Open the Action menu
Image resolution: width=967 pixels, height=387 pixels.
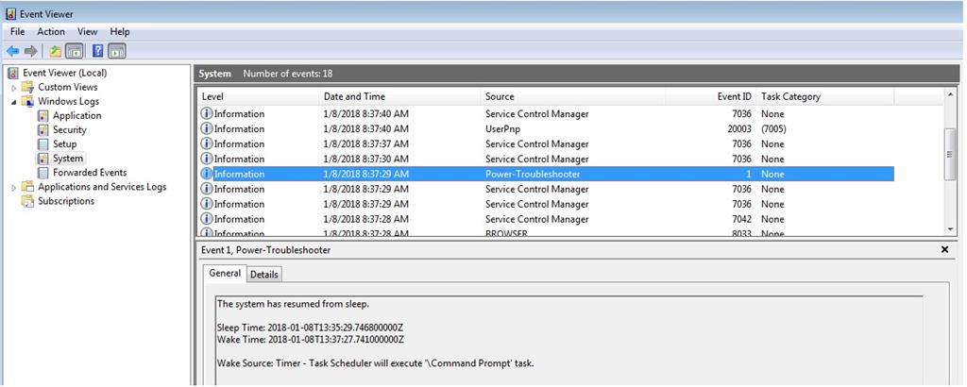(x=51, y=31)
